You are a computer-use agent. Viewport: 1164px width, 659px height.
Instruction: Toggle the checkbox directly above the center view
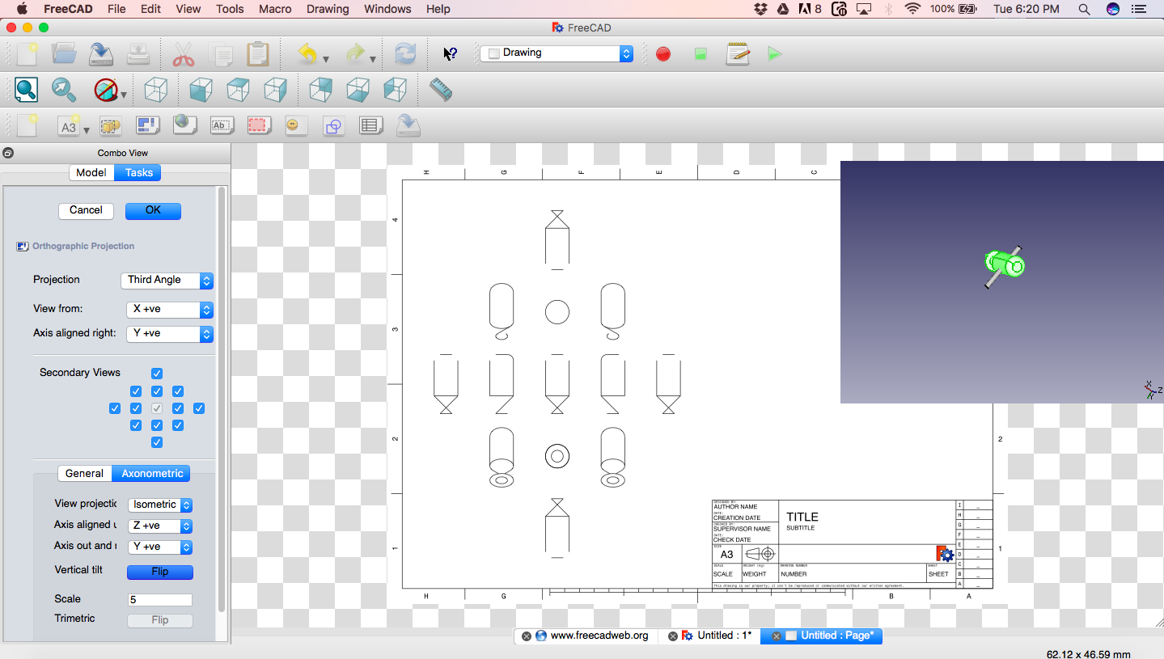pyautogui.click(x=157, y=391)
